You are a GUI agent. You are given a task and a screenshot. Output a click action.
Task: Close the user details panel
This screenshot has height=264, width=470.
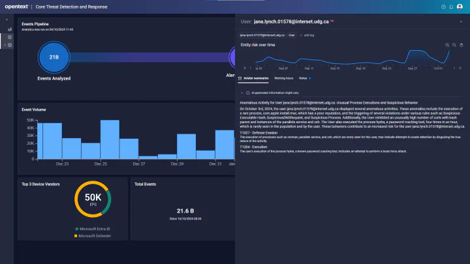pos(462,22)
